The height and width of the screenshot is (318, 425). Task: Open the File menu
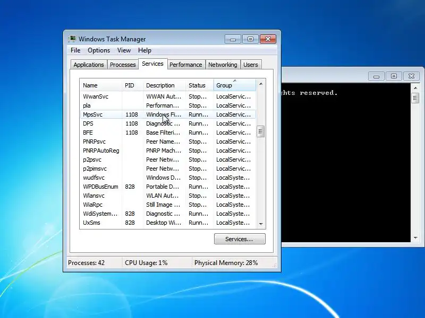(x=75, y=50)
